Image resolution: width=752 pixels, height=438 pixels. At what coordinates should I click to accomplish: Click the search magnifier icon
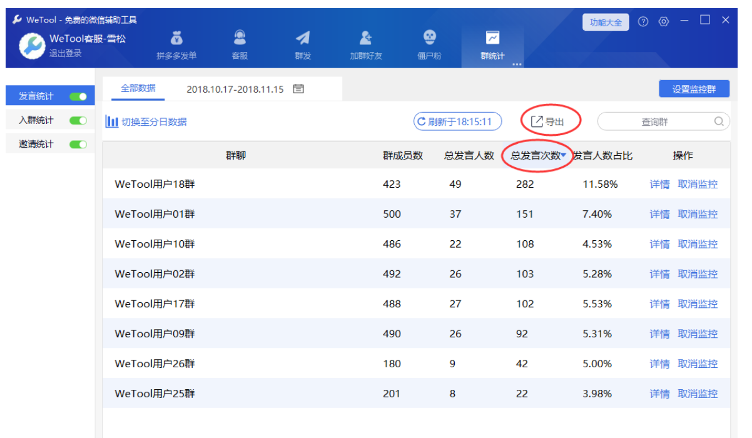pyautogui.click(x=719, y=121)
